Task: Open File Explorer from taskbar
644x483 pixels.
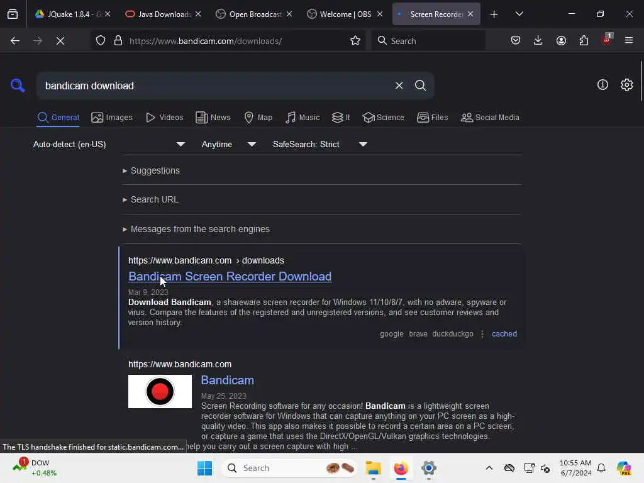Action: [374, 468]
